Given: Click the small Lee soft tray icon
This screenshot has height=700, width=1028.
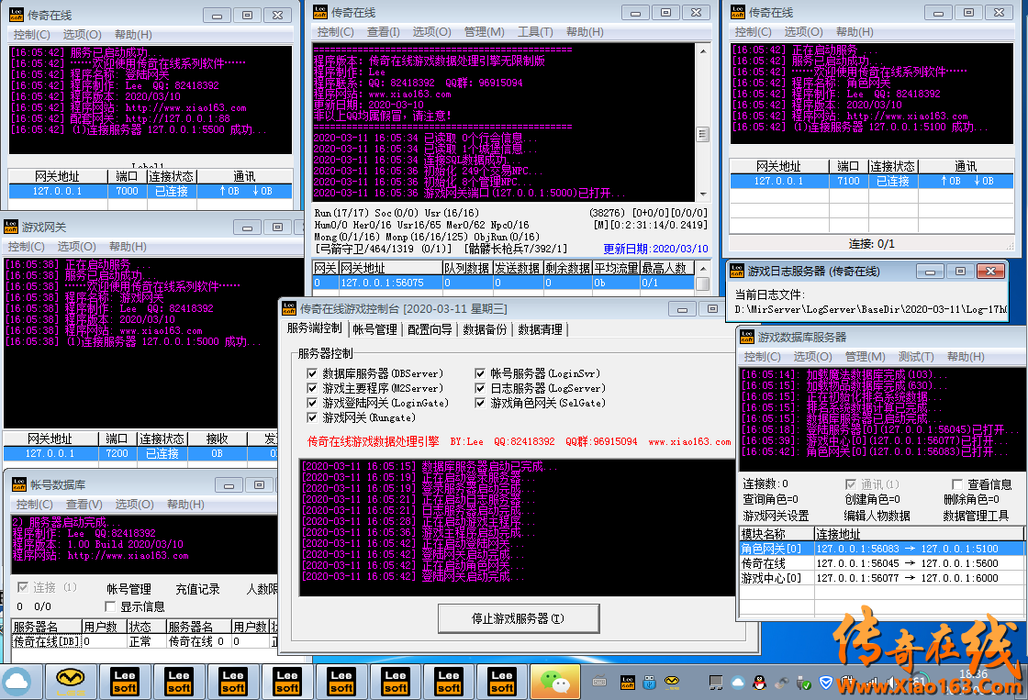Looking at the screenshot, I should [628, 683].
